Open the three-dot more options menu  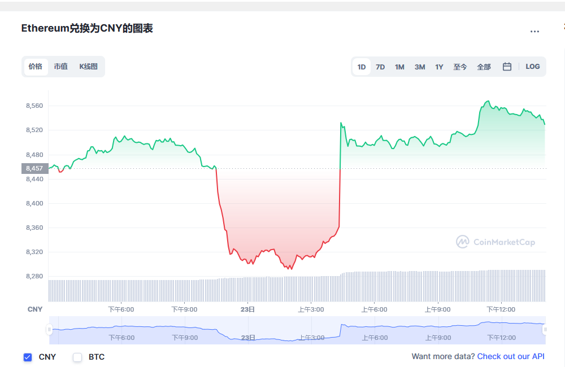point(534,32)
